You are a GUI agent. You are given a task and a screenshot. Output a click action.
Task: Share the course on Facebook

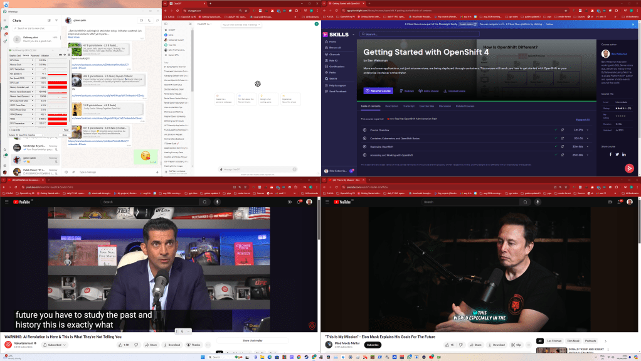[x=611, y=154]
